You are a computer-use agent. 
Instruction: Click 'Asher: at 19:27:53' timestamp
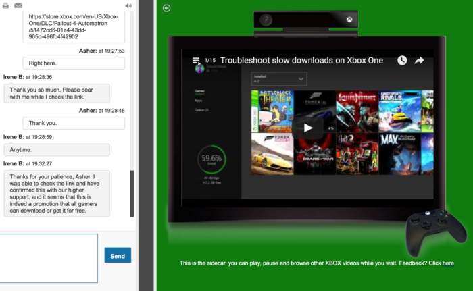click(x=101, y=51)
